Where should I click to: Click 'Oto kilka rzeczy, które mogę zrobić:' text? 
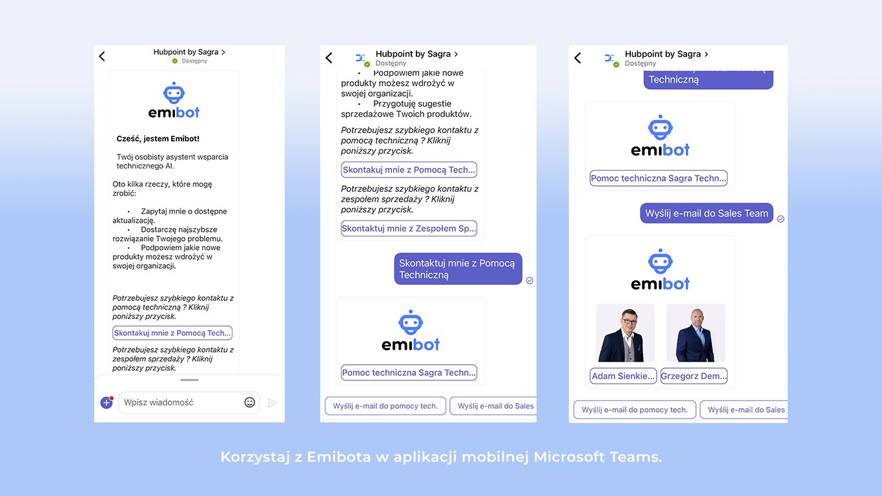(x=162, y=189)
